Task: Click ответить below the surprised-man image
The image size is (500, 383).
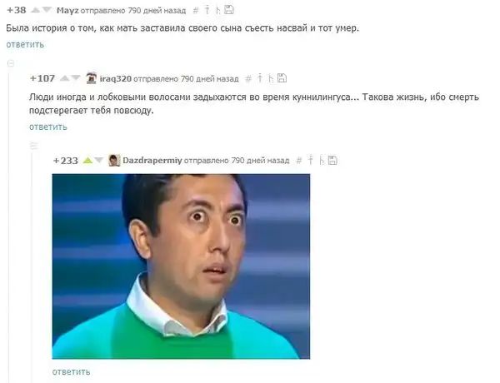Action: pos(71,372)
